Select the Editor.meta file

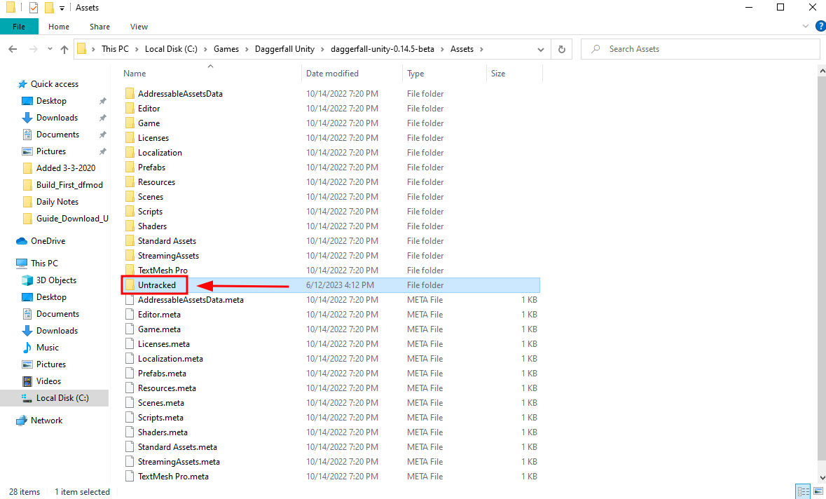[159, 315]
